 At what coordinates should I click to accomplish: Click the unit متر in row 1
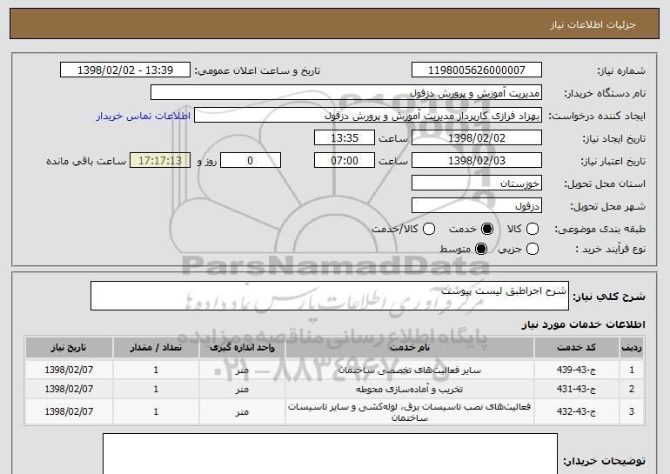pos(242,371)
